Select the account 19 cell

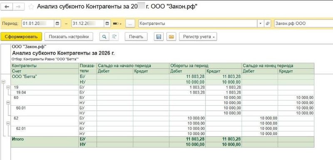pos(45,87)
